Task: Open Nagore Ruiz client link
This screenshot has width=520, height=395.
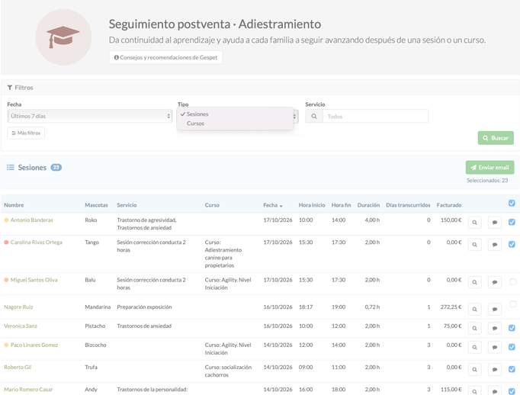Action: tap(18, 307)
